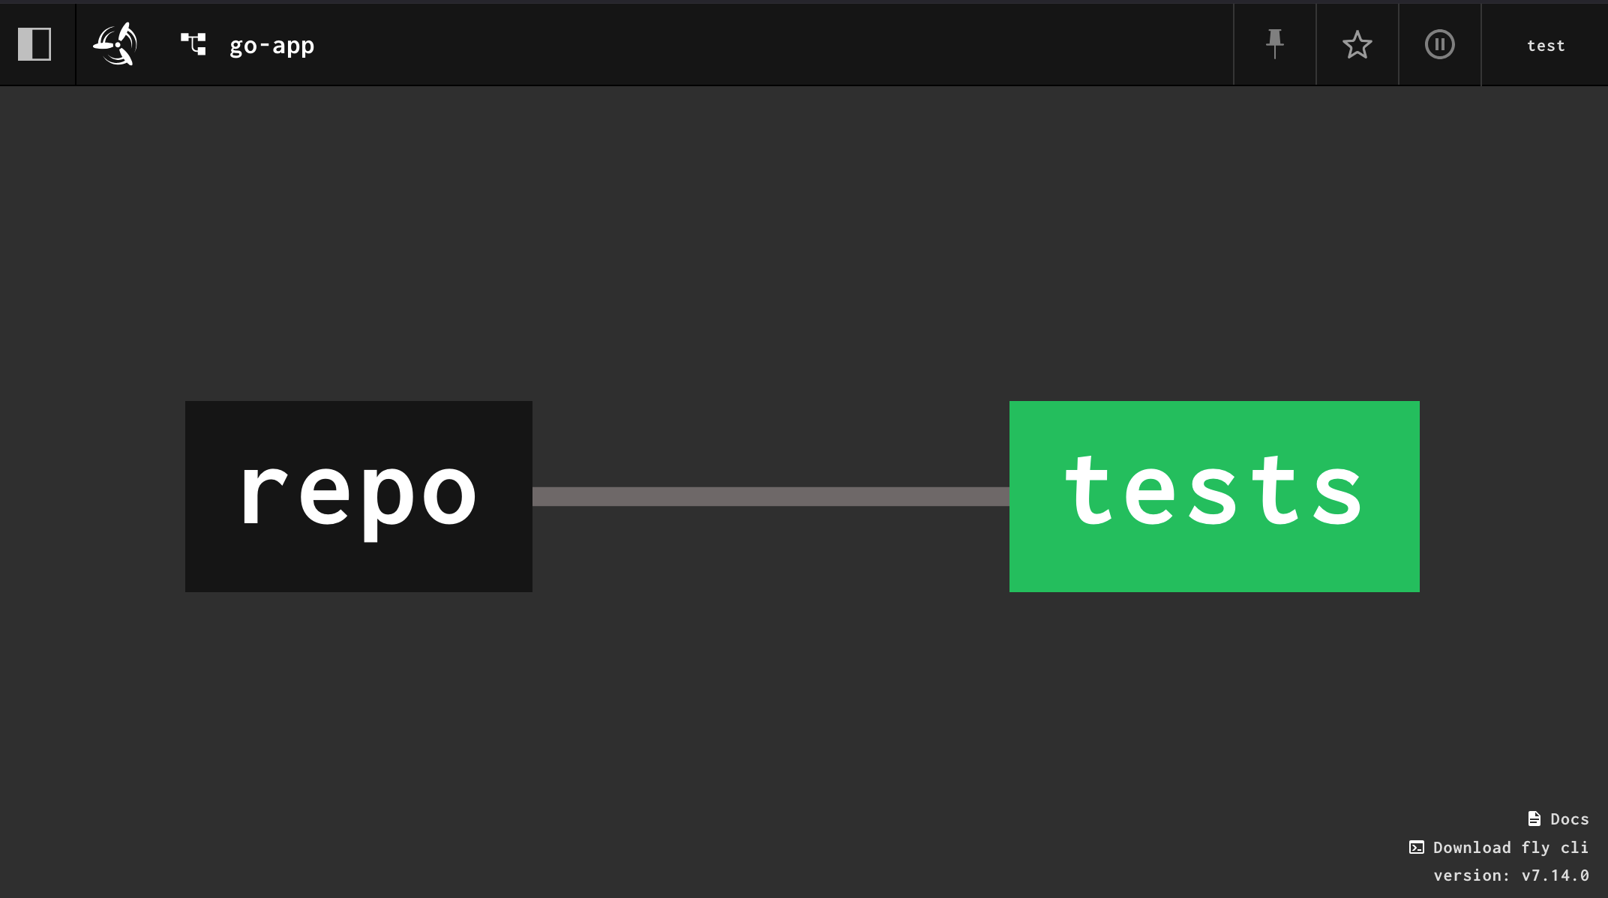Image resolution: width=1608 pixels, height=898 pixels.
Task: Pin the pipeline with the pushpin icon
Action: coord(1274,44)
